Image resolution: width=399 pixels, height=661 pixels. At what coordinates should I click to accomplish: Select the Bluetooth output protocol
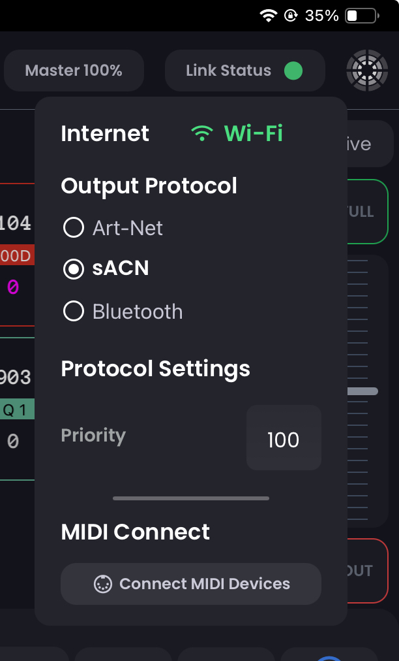point(74,312)
